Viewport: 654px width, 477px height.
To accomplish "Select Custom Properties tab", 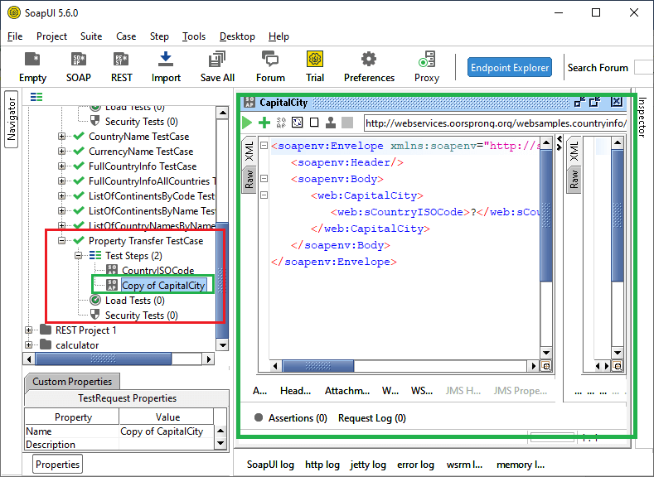I will tap(72, 382).
